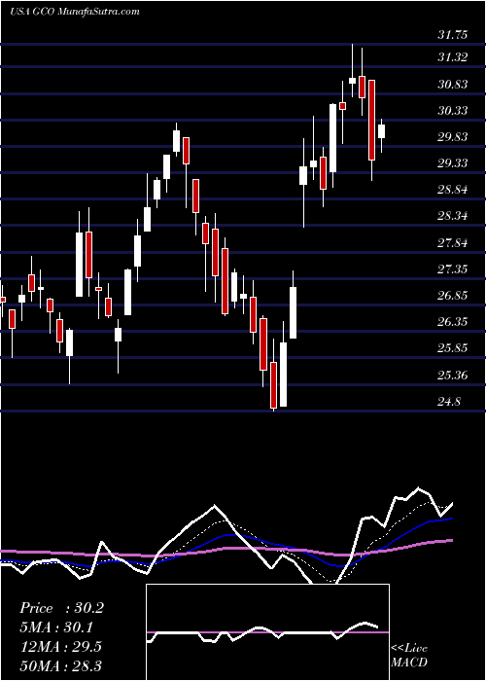Click the 30.83 price axis label

(x=453, y=85)
